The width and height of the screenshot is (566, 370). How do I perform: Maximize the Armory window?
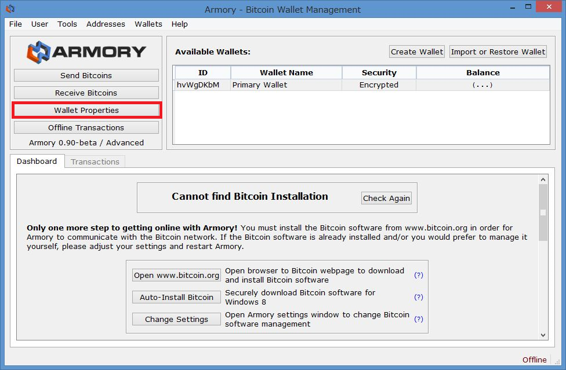[x=528, y=7]
